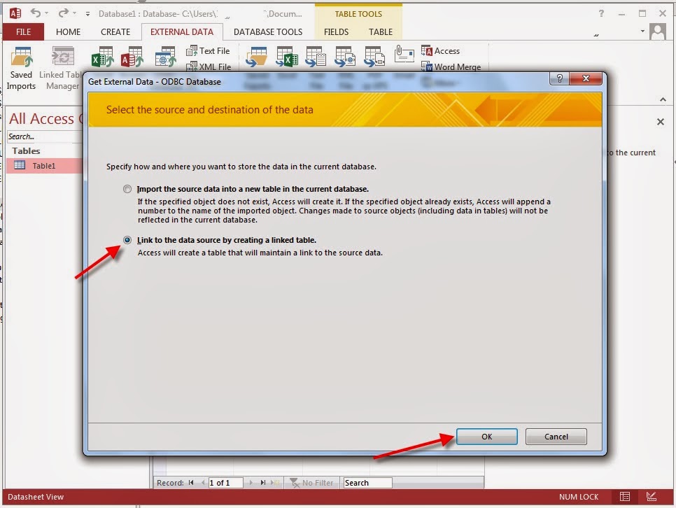Close the right-side task pane
The image size is (676, 508).
(660, 122)
